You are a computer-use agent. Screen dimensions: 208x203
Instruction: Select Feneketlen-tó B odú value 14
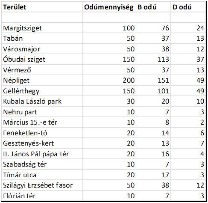[153, 133]
